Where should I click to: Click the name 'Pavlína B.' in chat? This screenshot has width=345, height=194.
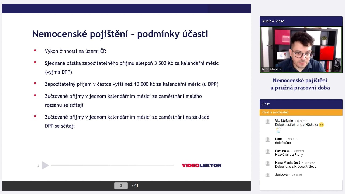click(x=282, y=151)
